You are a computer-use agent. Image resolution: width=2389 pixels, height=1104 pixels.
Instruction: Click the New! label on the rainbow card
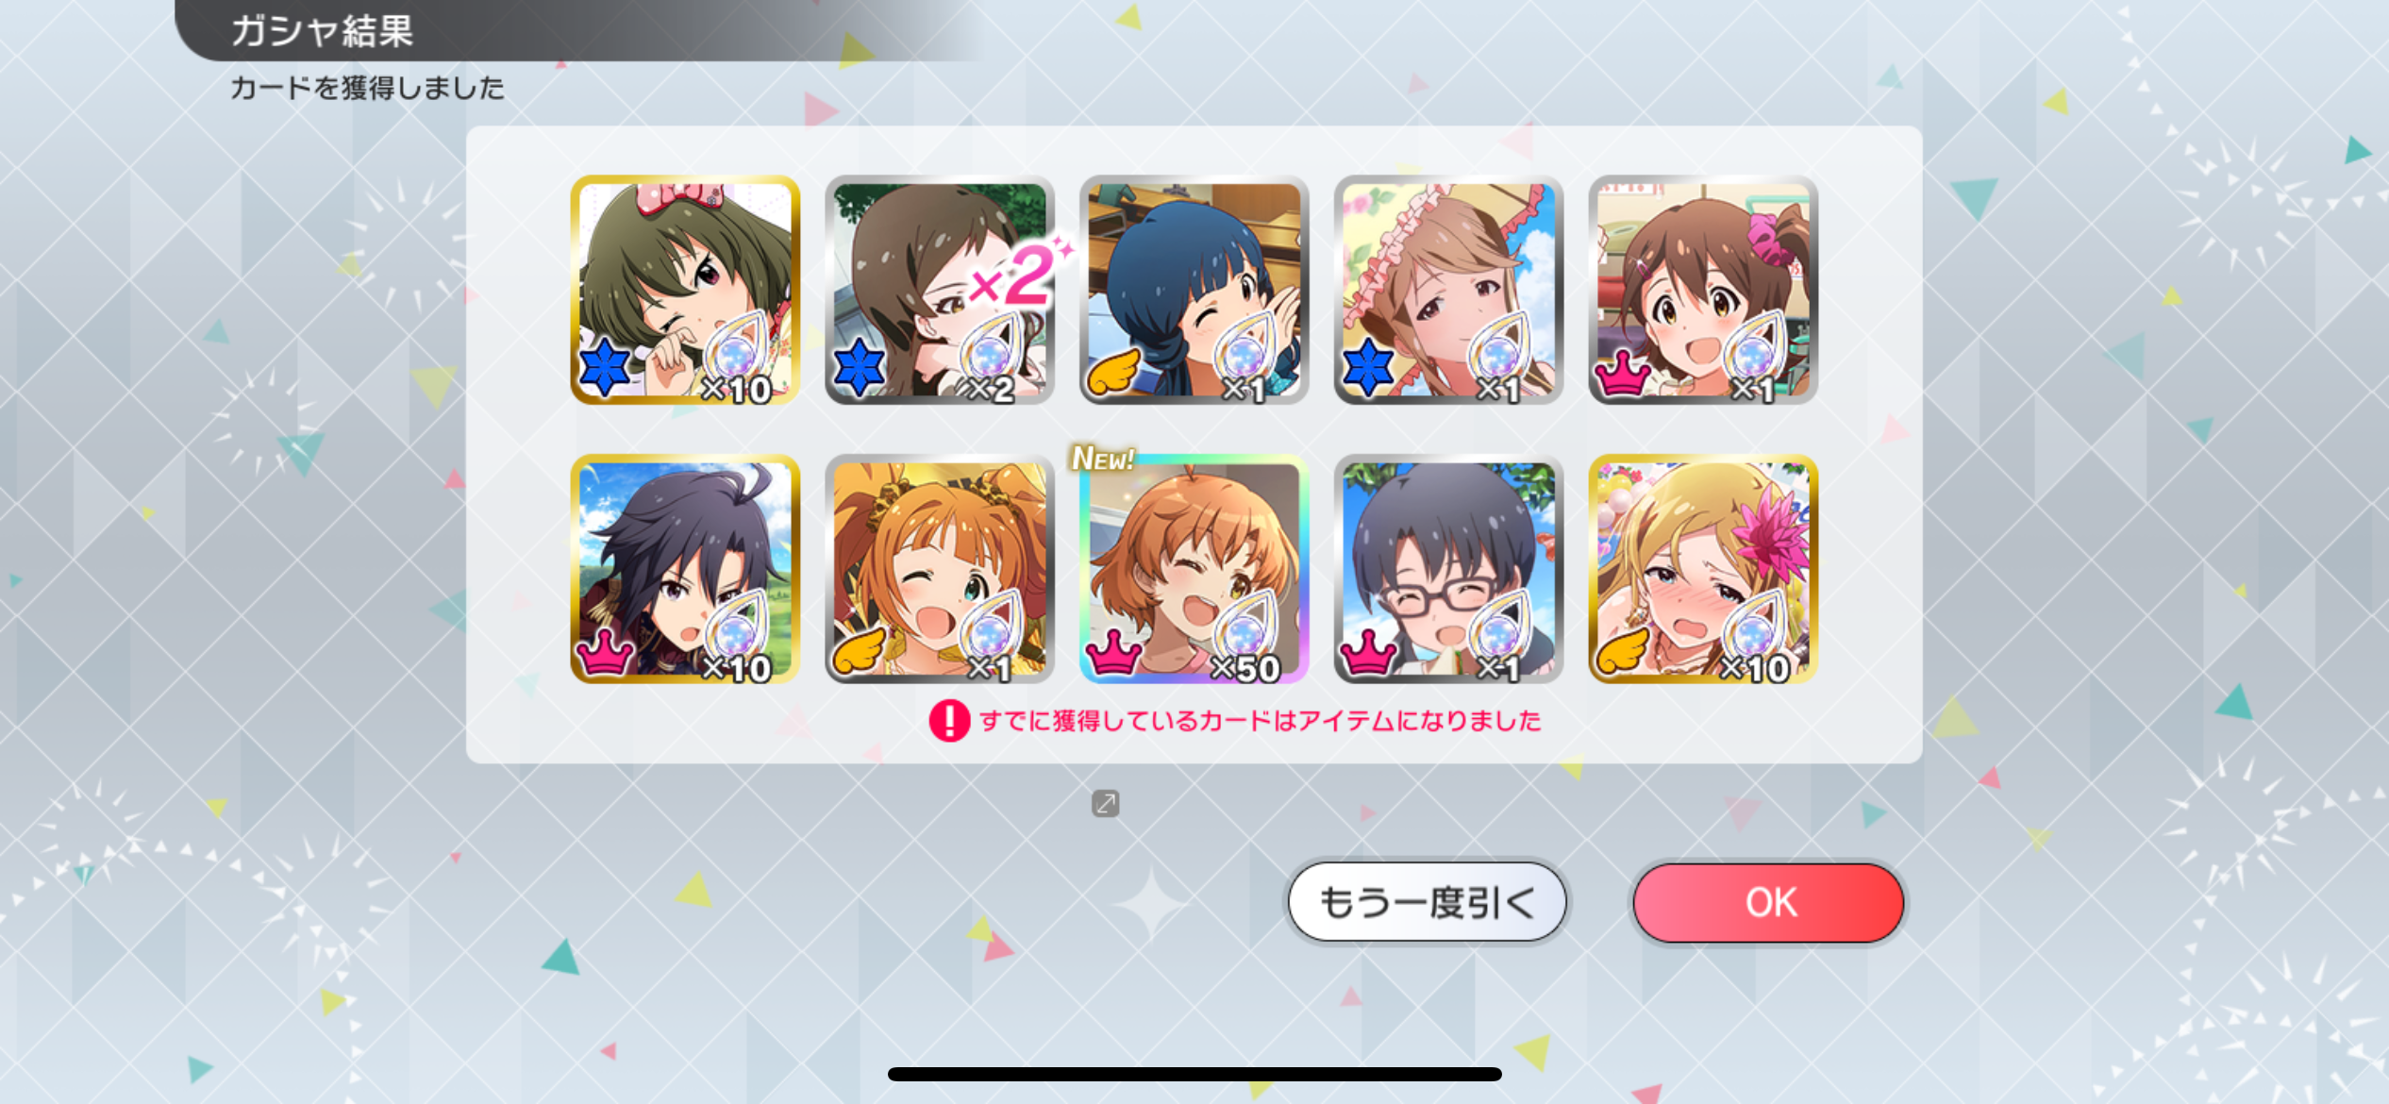coord(1102,458)
